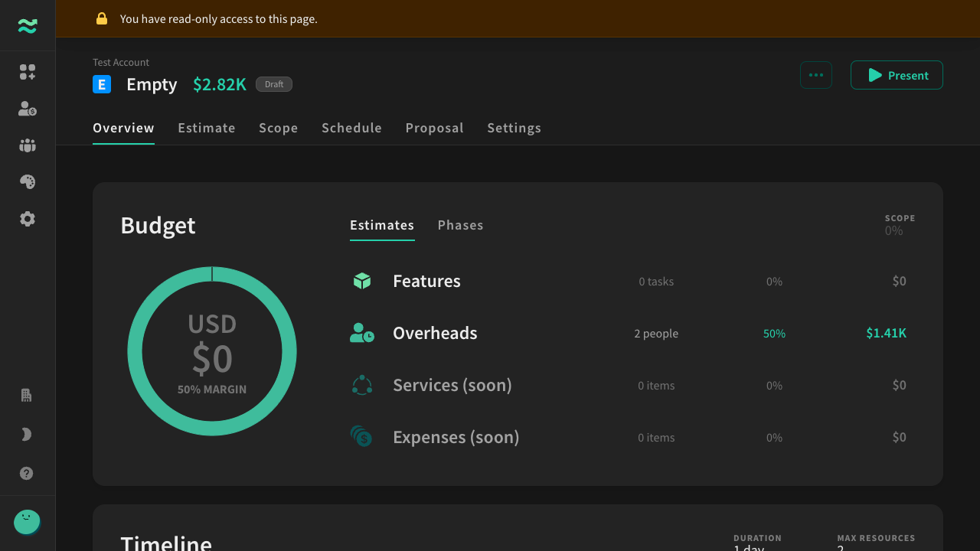Click the MAX RESOURCES label in Timeline
The width and height of the screenshot is (980, 551).
(876, 538)
